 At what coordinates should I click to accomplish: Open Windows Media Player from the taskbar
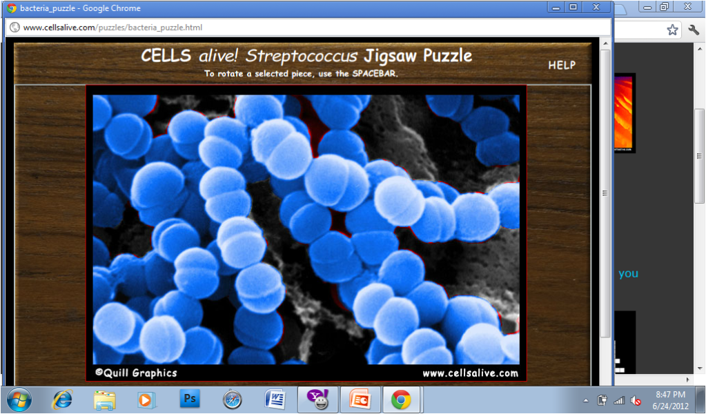(146, 400)
